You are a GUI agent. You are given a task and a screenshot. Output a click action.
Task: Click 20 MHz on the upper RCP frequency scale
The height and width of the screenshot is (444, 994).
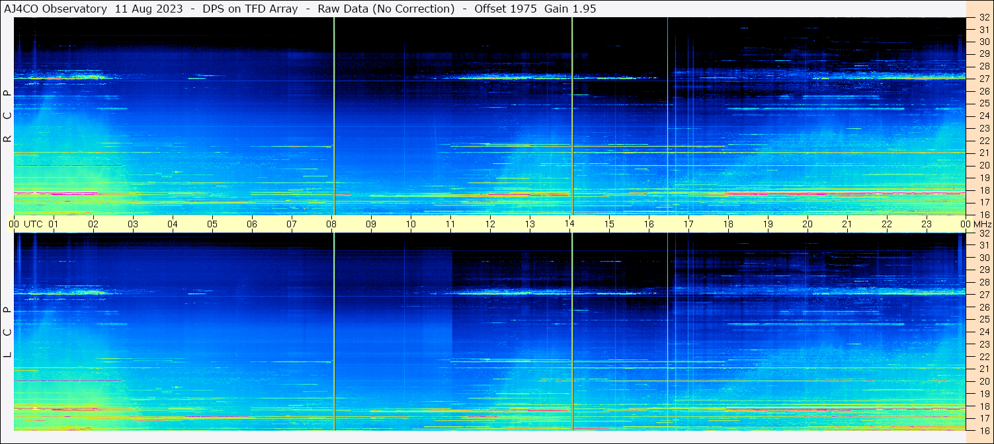[984, 165]
